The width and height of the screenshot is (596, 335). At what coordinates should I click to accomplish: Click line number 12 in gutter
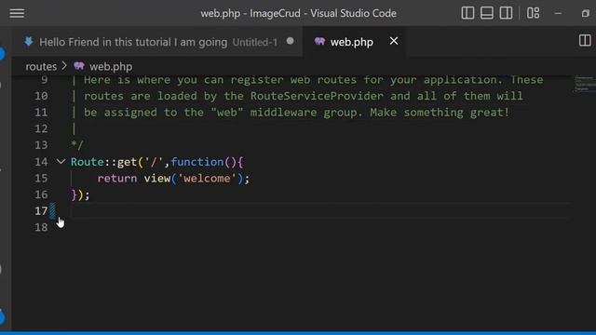tap(41, 128)
